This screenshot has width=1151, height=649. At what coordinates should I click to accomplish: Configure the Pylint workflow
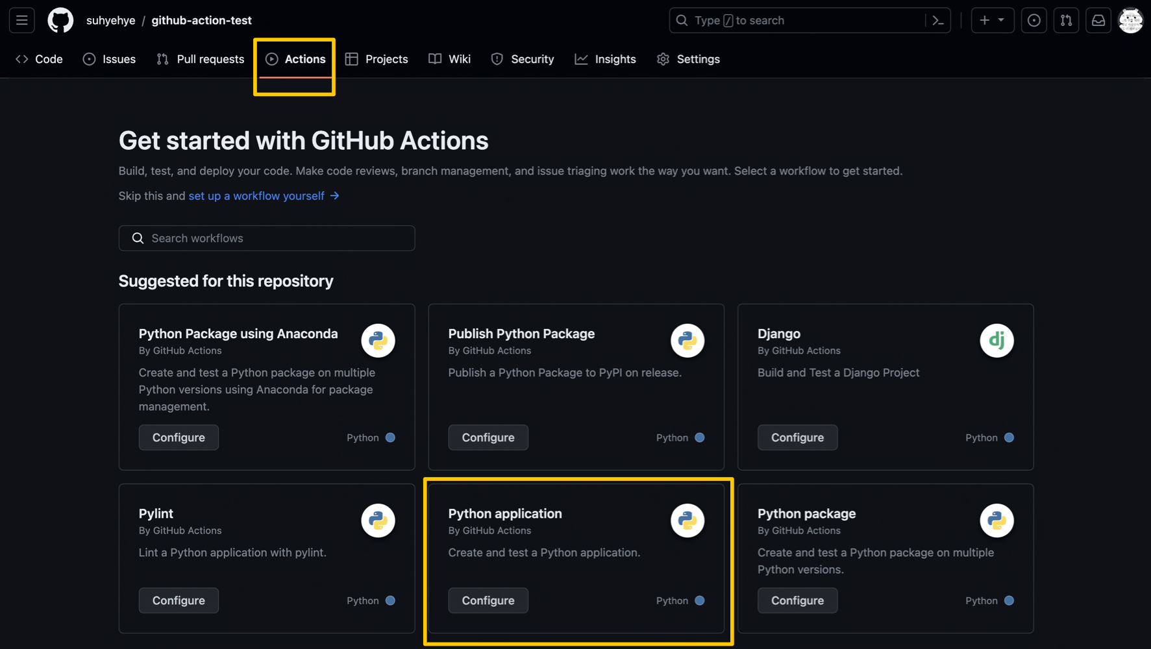click(179, 600)
